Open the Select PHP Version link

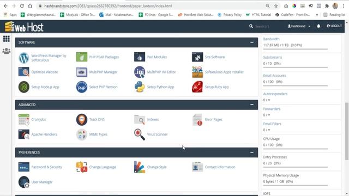coord(103,87)
